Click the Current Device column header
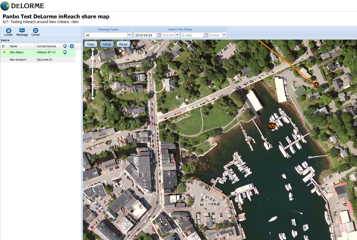Image resolution: width=357 pixels, height=240 pixels. point(49,46)
